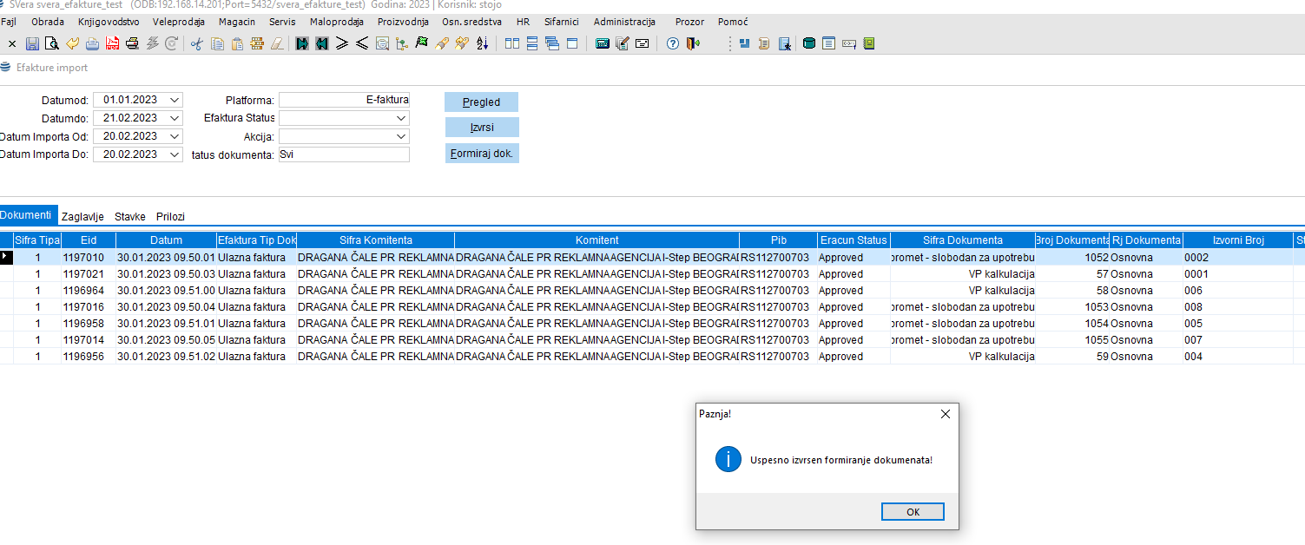Click the exit door icon

coord(692,43)
